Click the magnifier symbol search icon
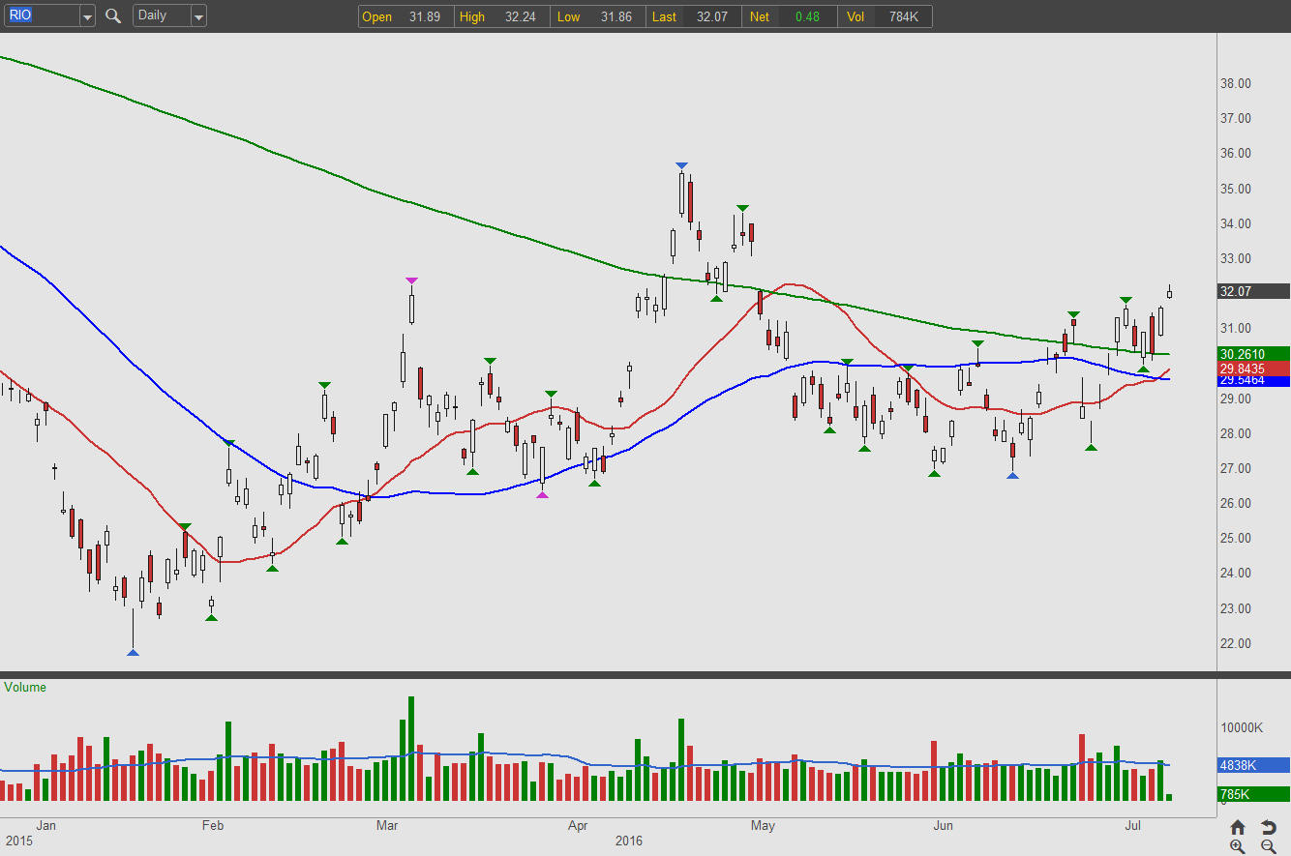This screenshot has height=856, width=1291. [113, 15]
